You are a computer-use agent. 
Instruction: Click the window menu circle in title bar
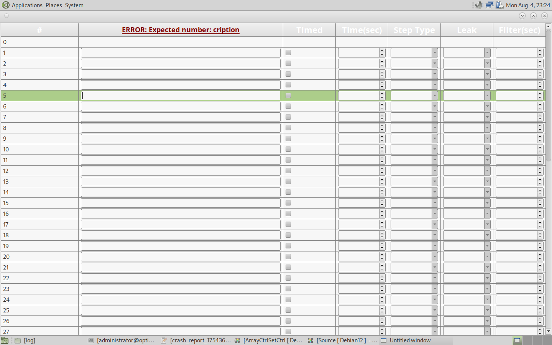click(7, 16)
